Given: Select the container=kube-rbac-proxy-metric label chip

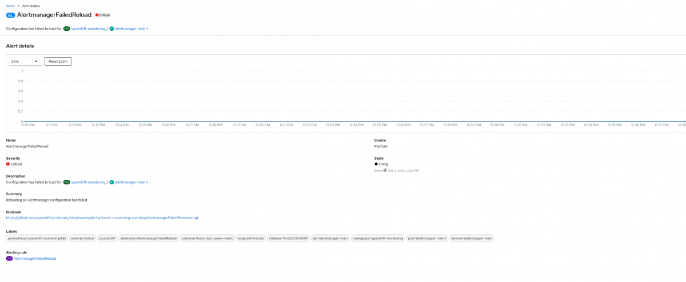Looking at the screenshot, I should coord(207,238).
